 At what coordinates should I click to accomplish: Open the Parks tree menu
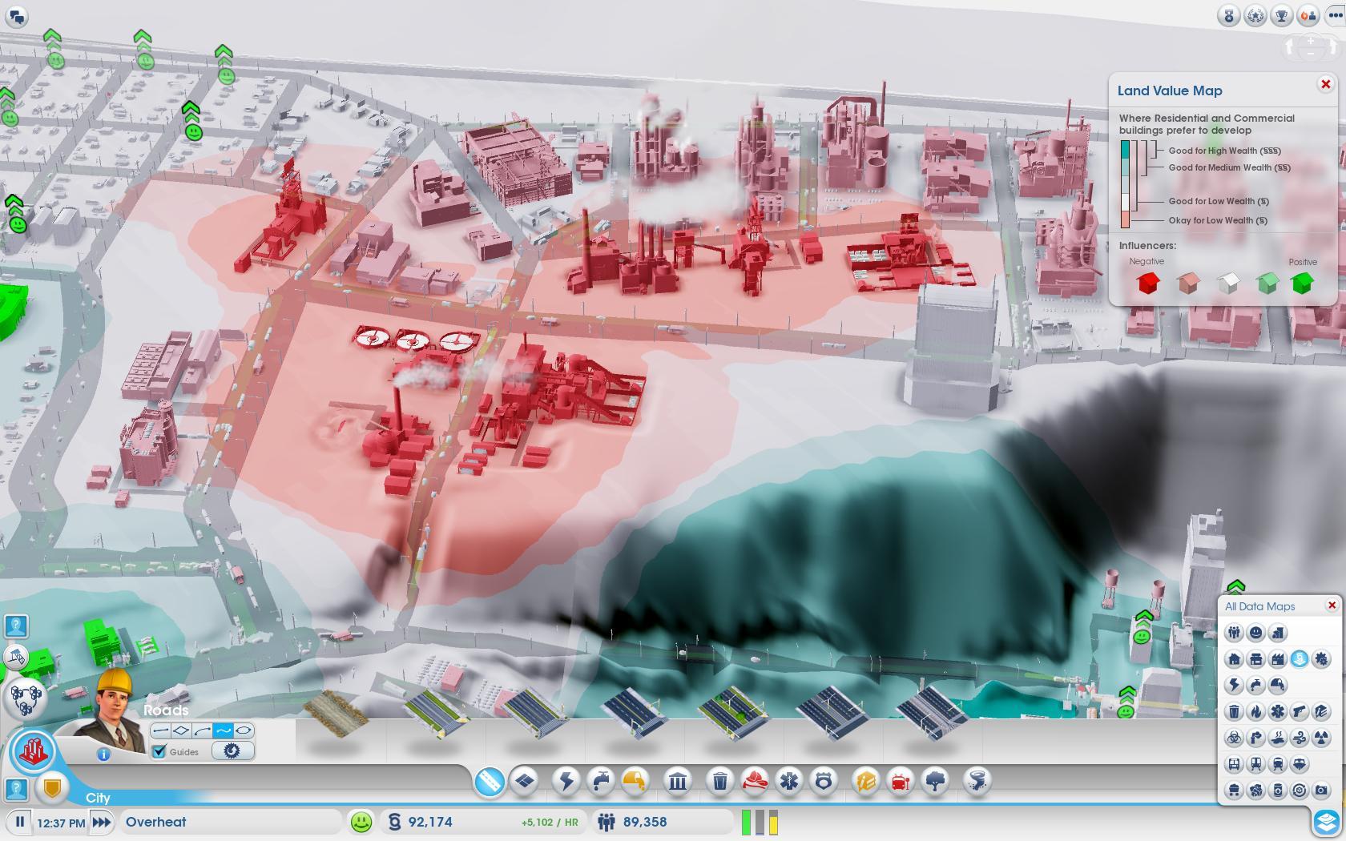point(936,780)
